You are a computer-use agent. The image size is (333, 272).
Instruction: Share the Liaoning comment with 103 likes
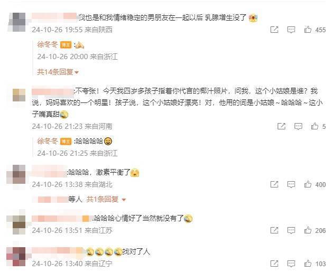(x=274, y=264)
